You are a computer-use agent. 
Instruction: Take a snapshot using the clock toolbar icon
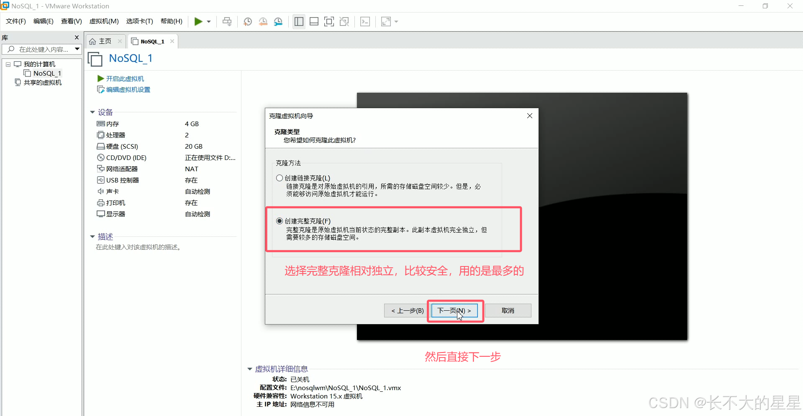coord(248,21)
